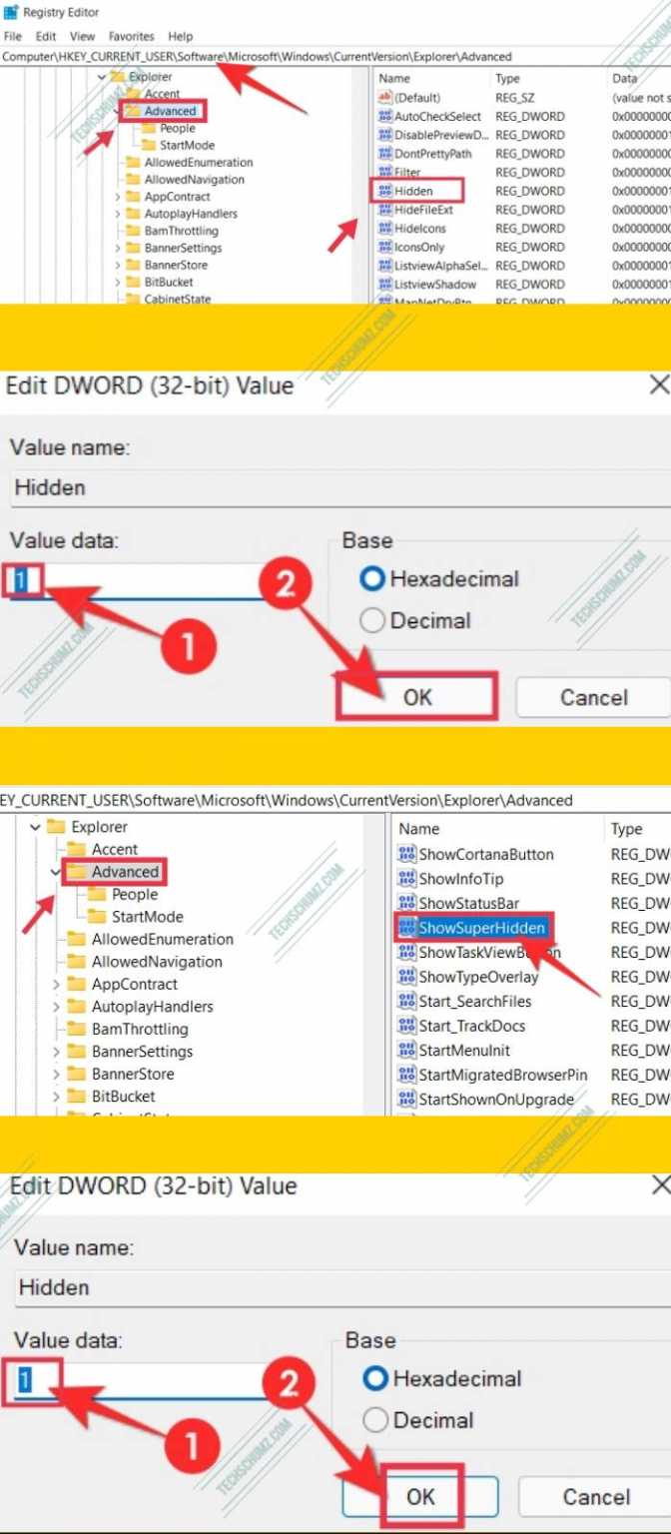Select the AllowedEnumeration folder icon in top tree
This screenshot has height=1534, width=671.
pos(133,163)
